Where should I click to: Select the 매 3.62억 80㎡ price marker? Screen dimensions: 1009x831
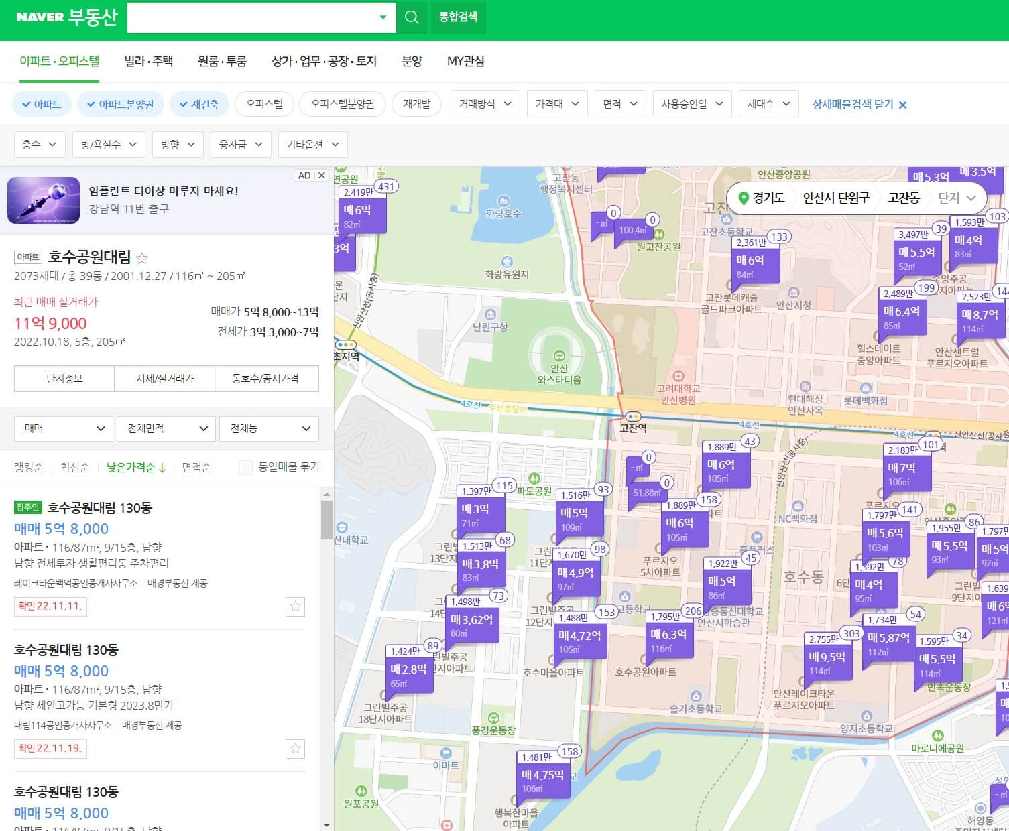473,621
